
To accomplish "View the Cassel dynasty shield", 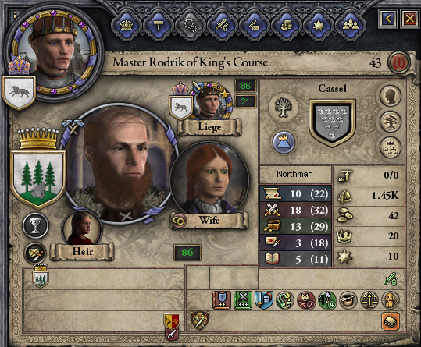I will [333, 122].
